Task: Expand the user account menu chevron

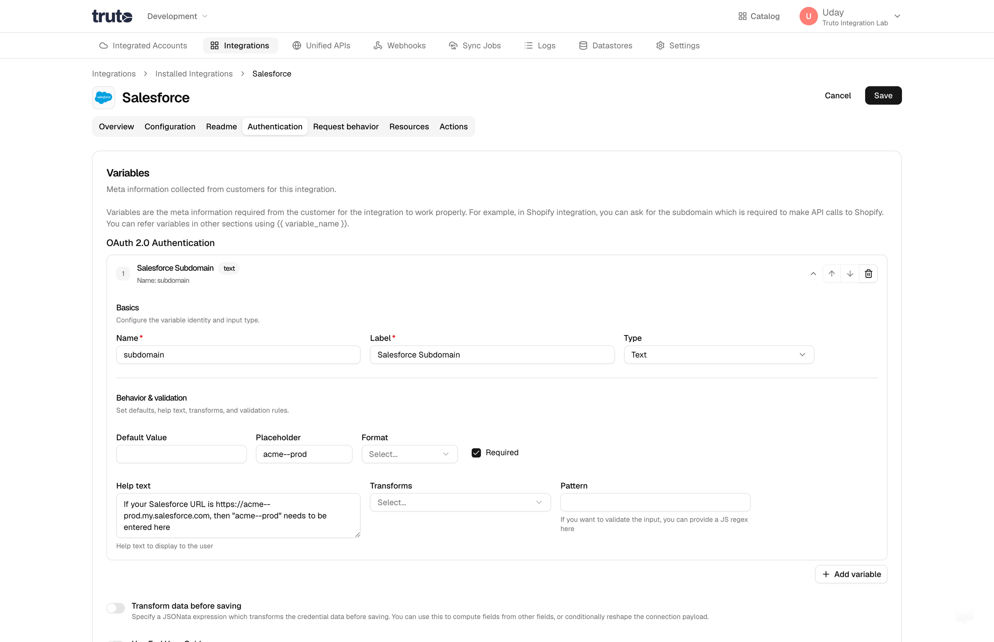Action: pos(897,16)
